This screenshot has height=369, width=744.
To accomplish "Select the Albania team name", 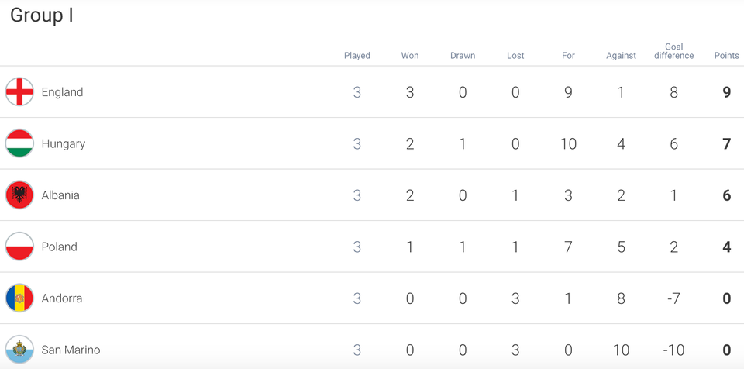I will pos(60,195).
